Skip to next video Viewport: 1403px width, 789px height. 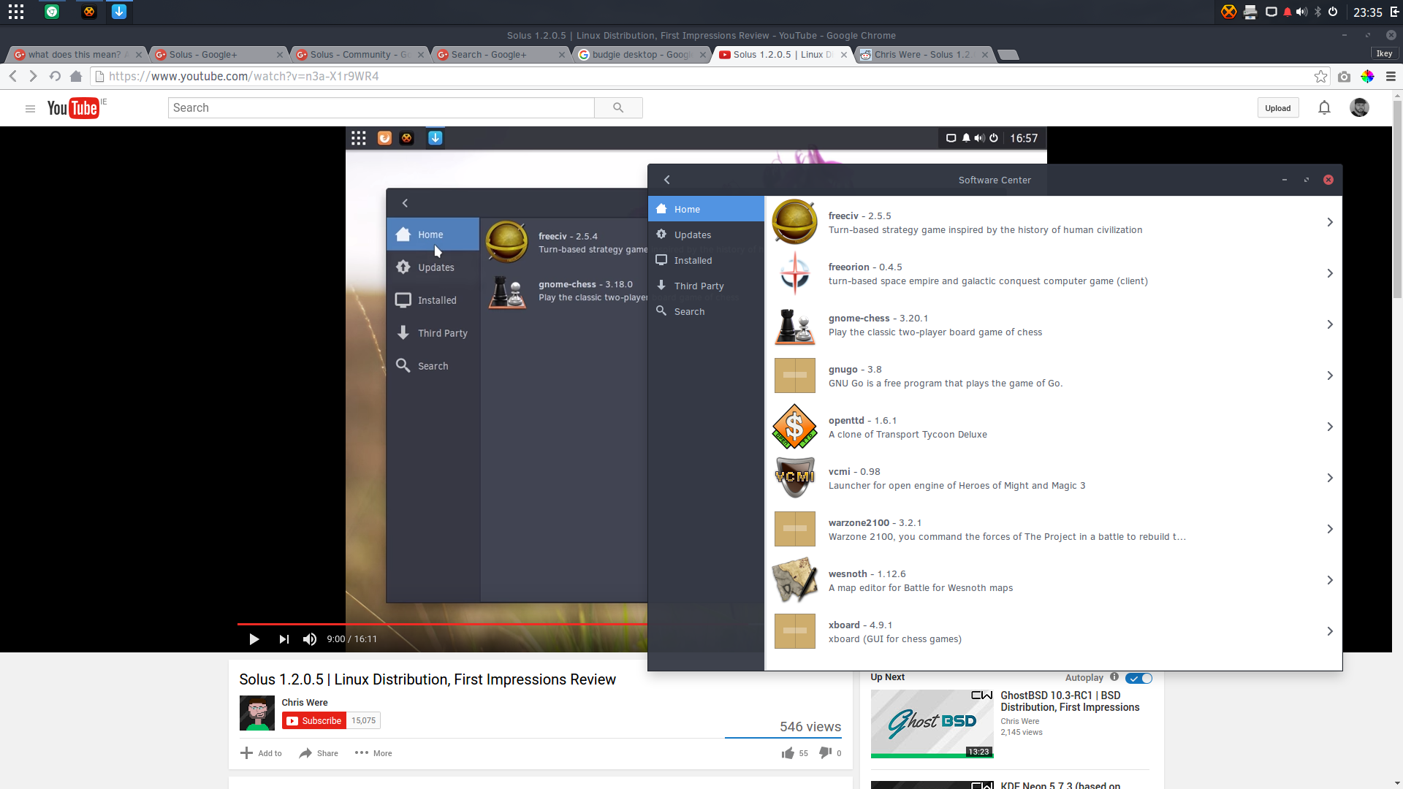point(284,639)
